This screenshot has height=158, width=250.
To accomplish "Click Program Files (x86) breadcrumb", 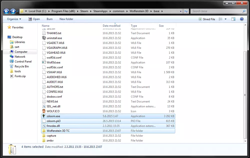I will [x=63, y=11].
